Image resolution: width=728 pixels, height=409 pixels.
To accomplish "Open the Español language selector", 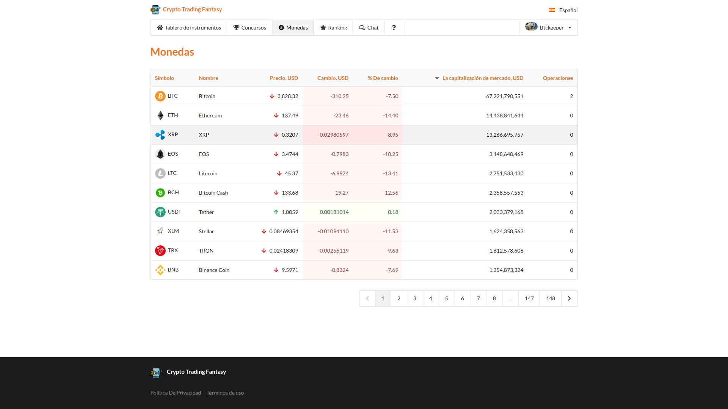I will (563, 10).
